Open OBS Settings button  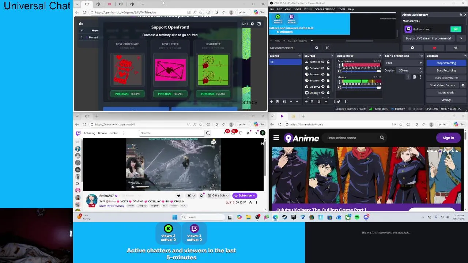click(x=446, y=100)
